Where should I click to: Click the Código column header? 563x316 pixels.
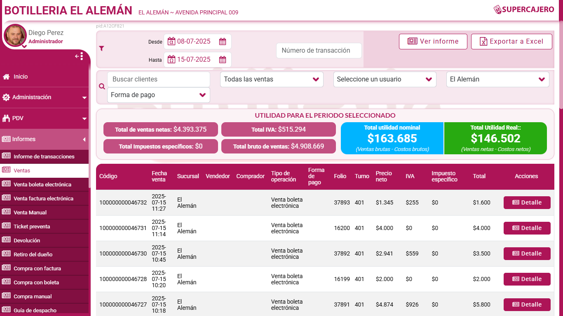108,177
